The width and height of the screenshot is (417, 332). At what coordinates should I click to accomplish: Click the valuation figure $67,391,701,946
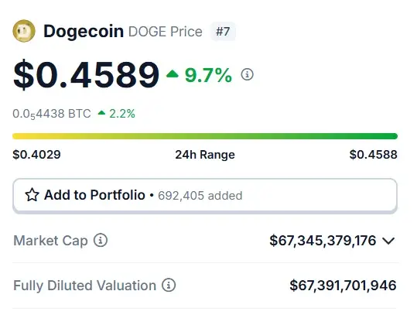click(343, 286)
